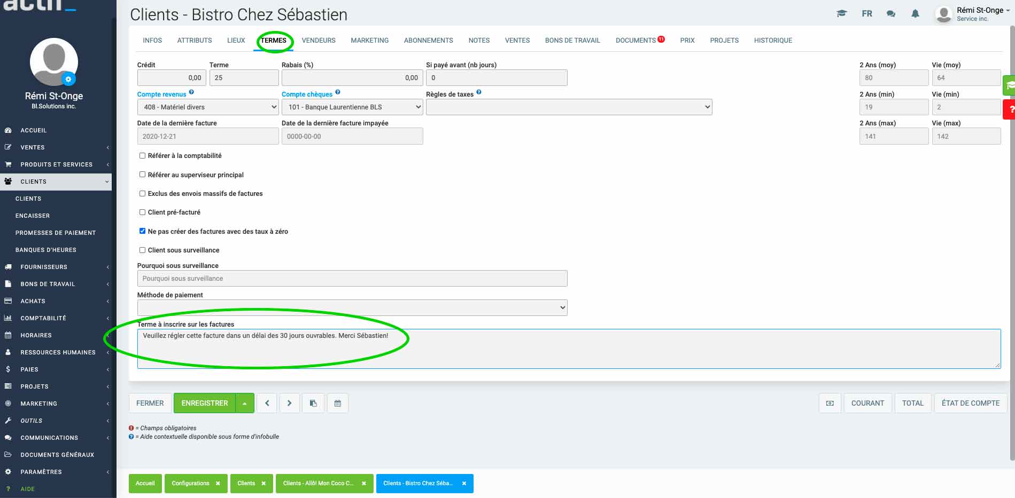Click the profile settings gear on avatar
This screenshot has width=1015, height=498.
[x=68, y=80]
